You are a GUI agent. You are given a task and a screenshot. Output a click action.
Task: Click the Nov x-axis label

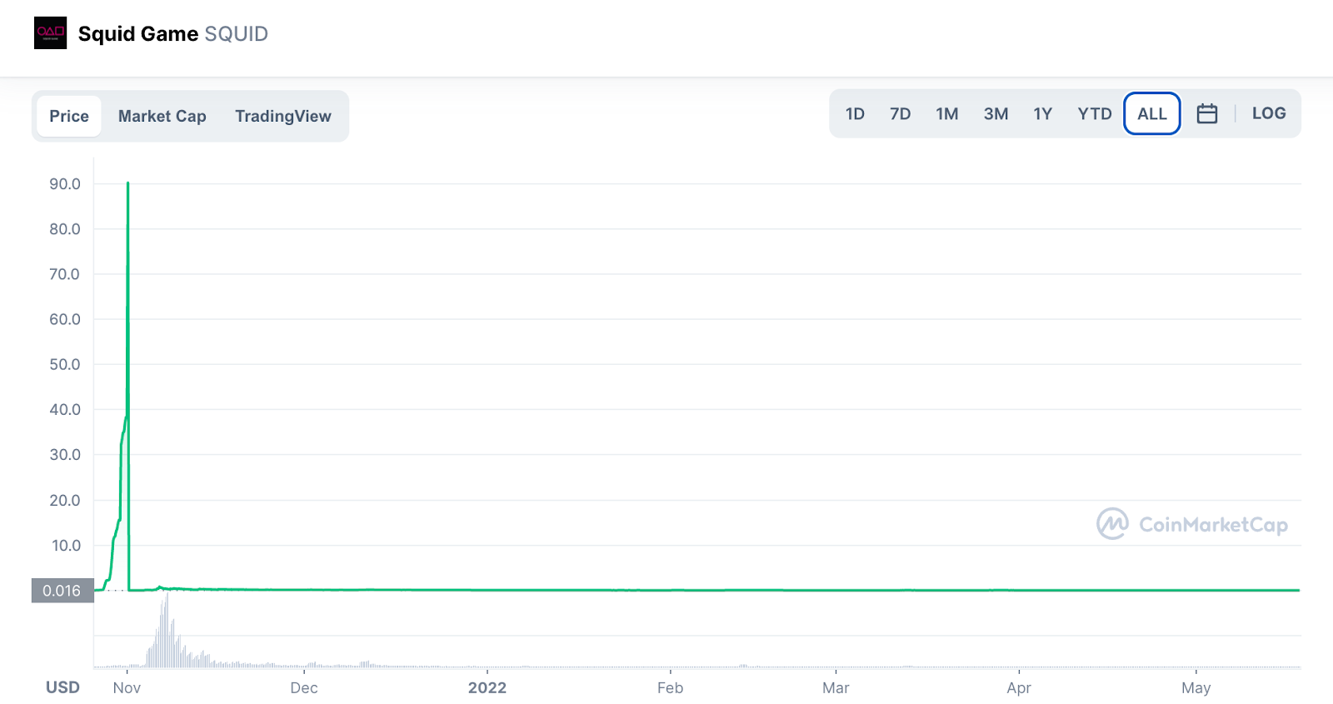(127, 687)
